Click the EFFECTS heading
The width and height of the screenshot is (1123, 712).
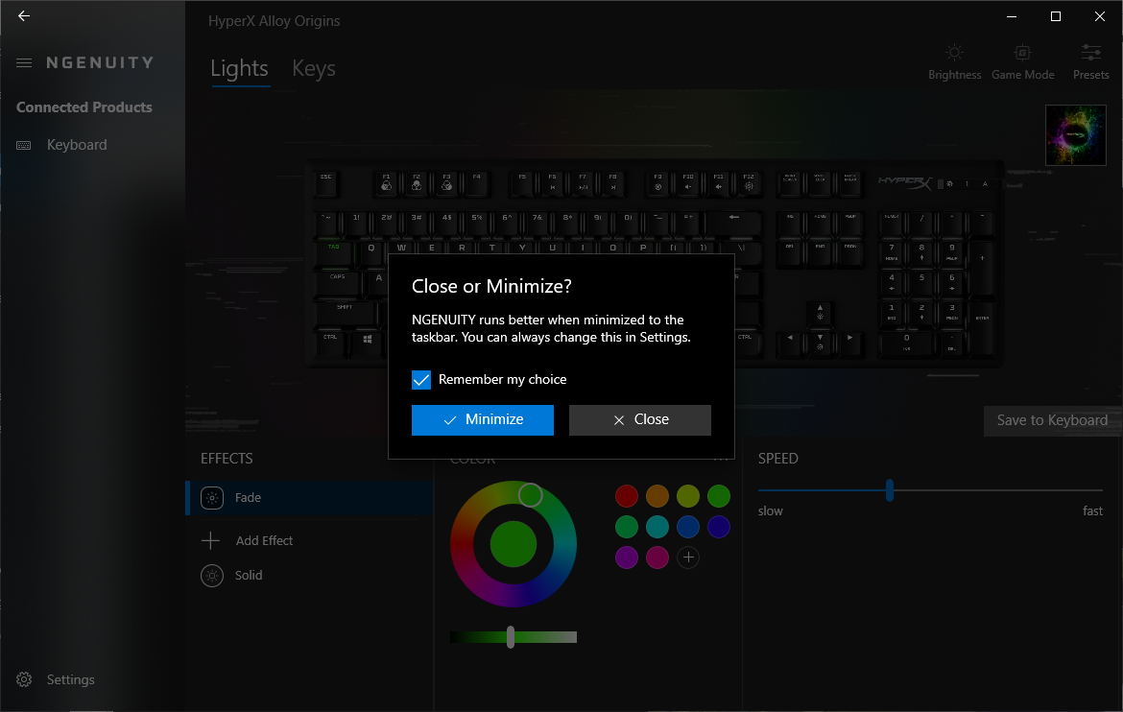(x=227, y=459)
